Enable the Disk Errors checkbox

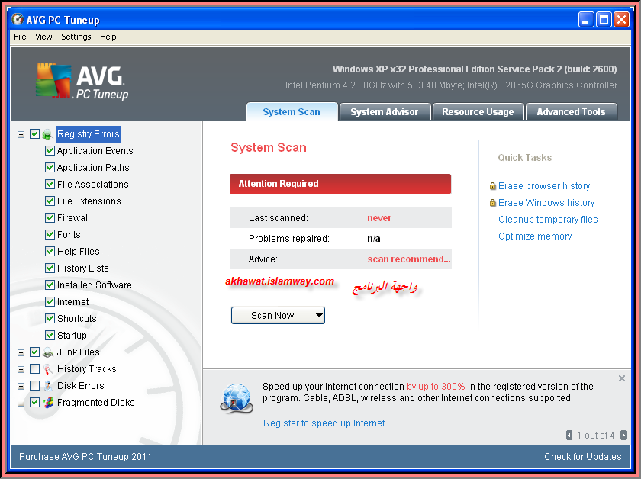(x=35, y=386)
